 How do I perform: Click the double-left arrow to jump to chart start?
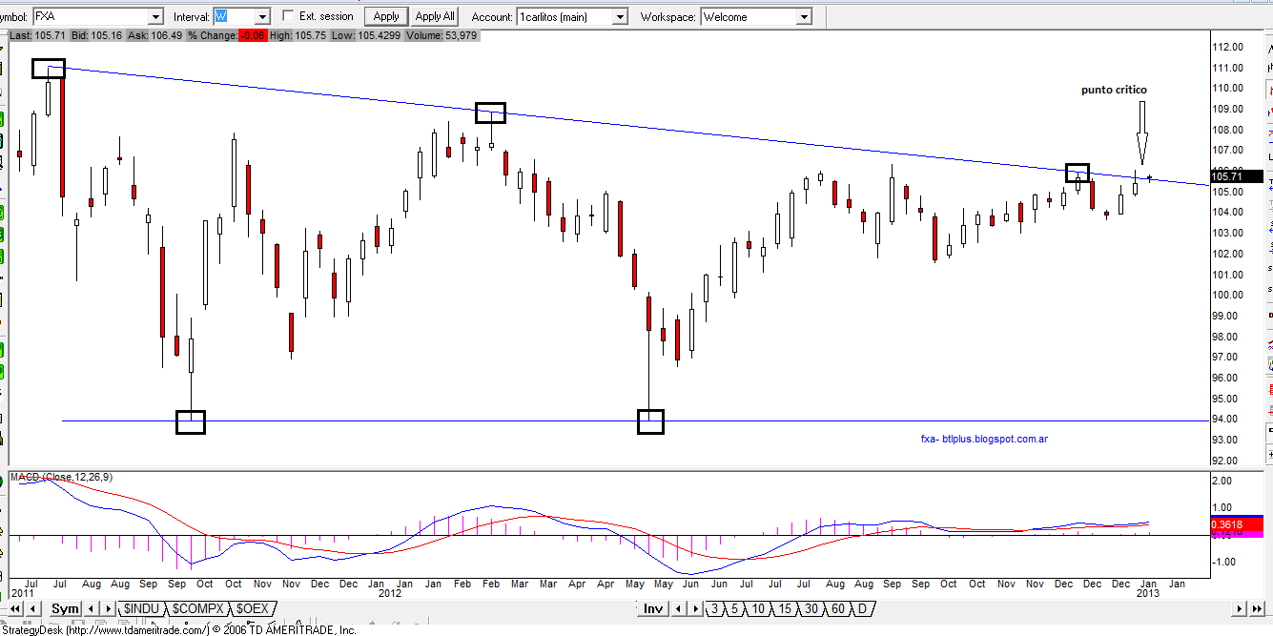coord(16,608)
